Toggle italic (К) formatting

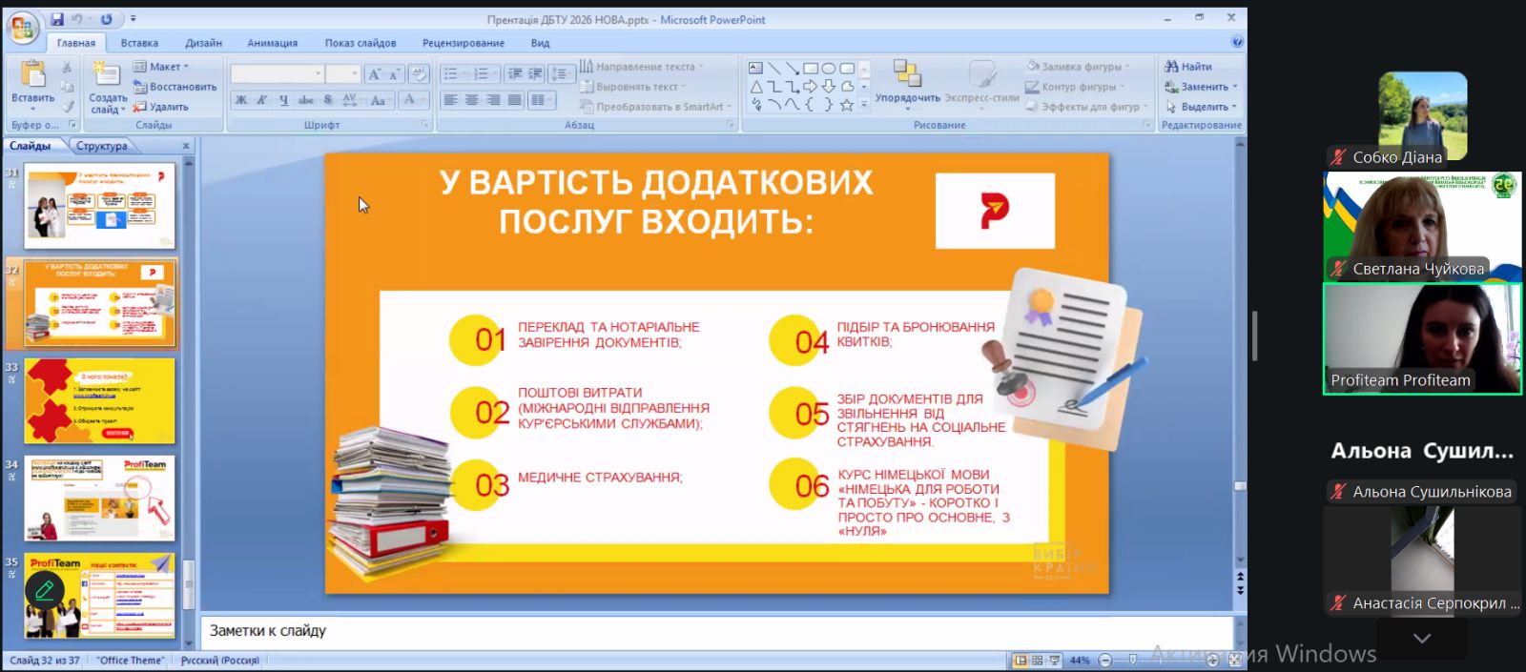tap(261, 100)
